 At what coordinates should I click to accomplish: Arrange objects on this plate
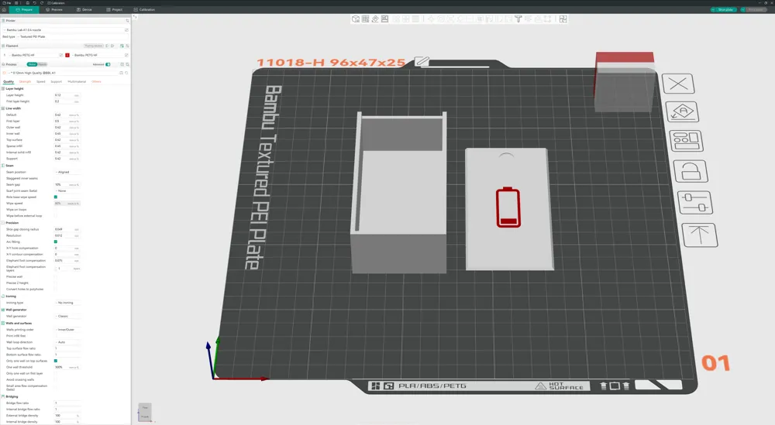686,141
